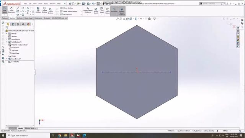The width and height of the screenshot is (245, 138).
Task: Expand the Annotations tree node
Action: (7, 39)
